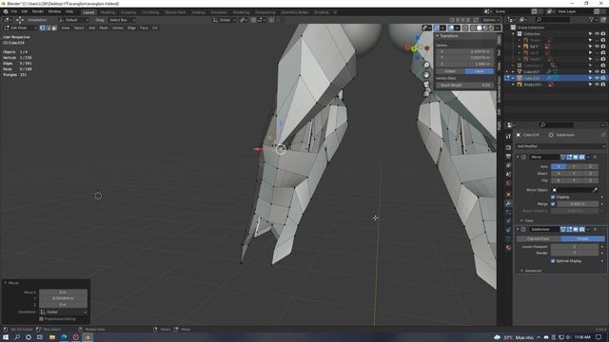The width and height of the screenshot is (609, 342).
Task: Toggle Optimal Display checkbox
Action: click(x=553, y=261)
